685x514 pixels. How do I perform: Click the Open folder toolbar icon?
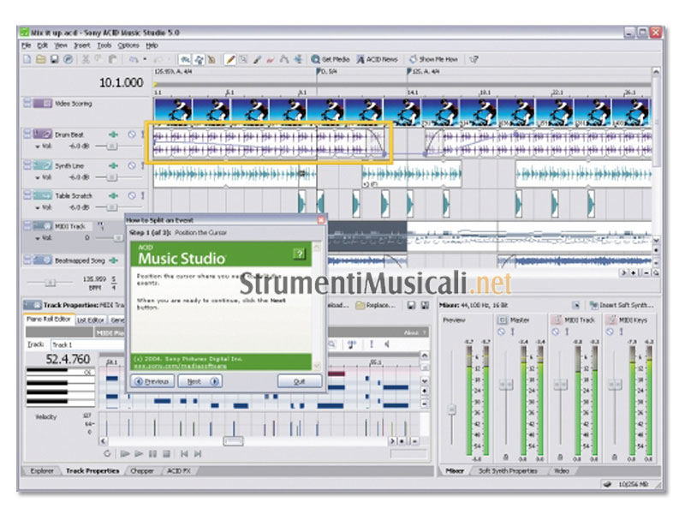point(40,59)
